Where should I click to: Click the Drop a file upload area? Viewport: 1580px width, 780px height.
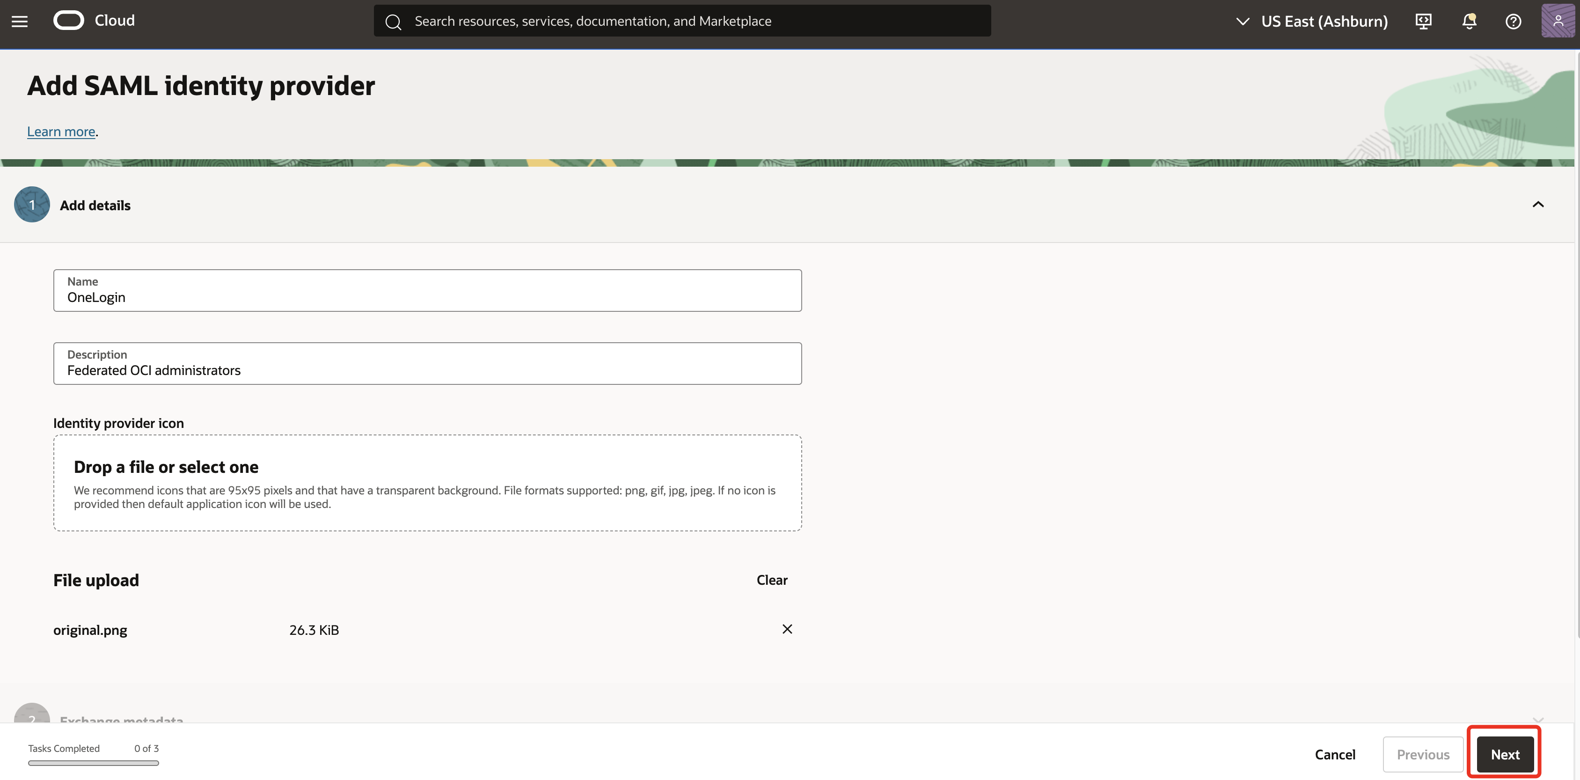pos(427,483)
